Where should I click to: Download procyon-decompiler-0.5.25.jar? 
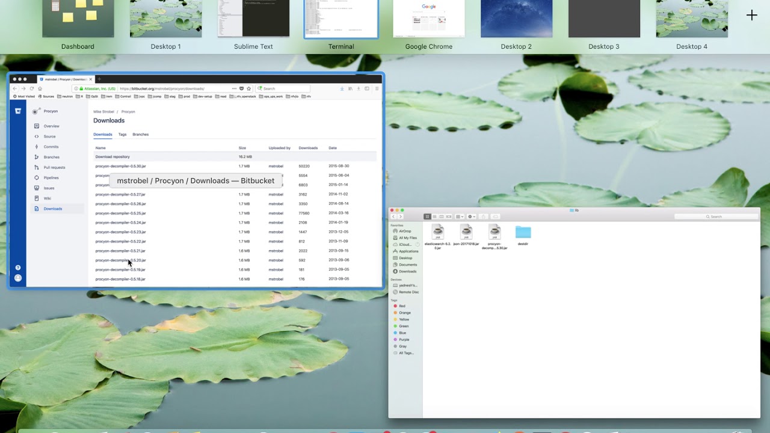coord(120,213)
